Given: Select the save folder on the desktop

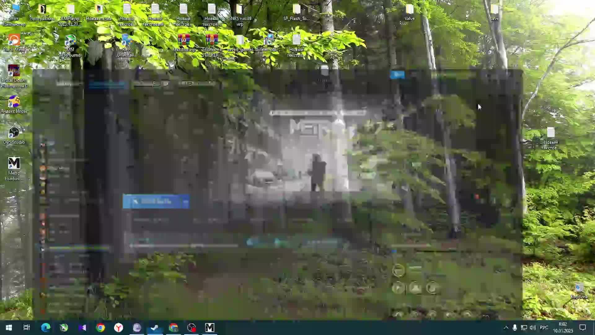Looking at the screenshot, I should click(x=494, y=12).
